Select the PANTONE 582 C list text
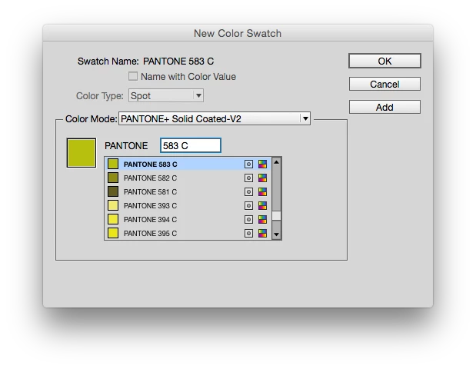 click(150, 178)
